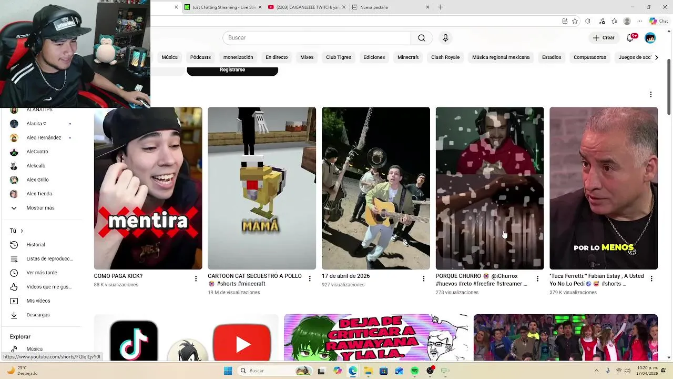Viewport: 673px width, 379px height.
Task: Open Copilot Chat in Edge
Action: coord(659,21)
